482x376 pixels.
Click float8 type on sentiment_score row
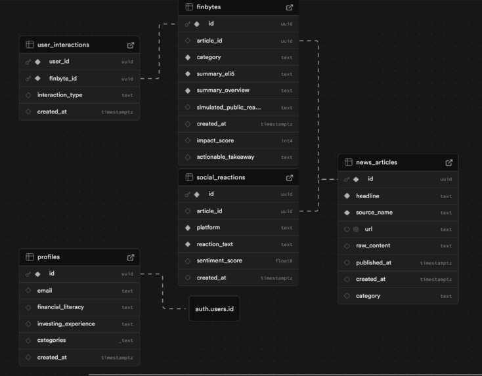pos(284,261)
